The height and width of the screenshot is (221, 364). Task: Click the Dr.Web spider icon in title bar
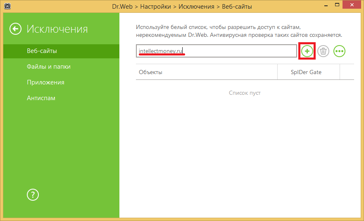point(7,6)
